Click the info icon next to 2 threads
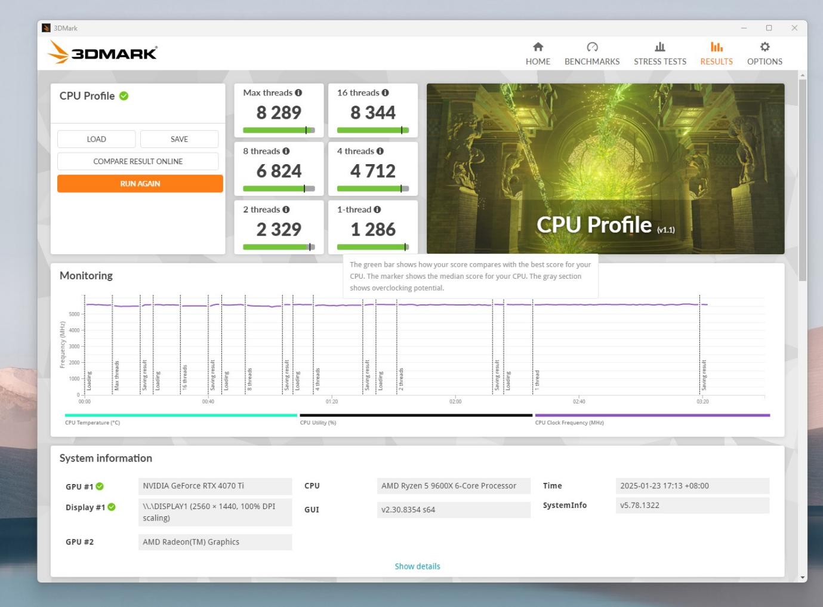The height and width of the screenshot is (607, 823). coord(286,209)
